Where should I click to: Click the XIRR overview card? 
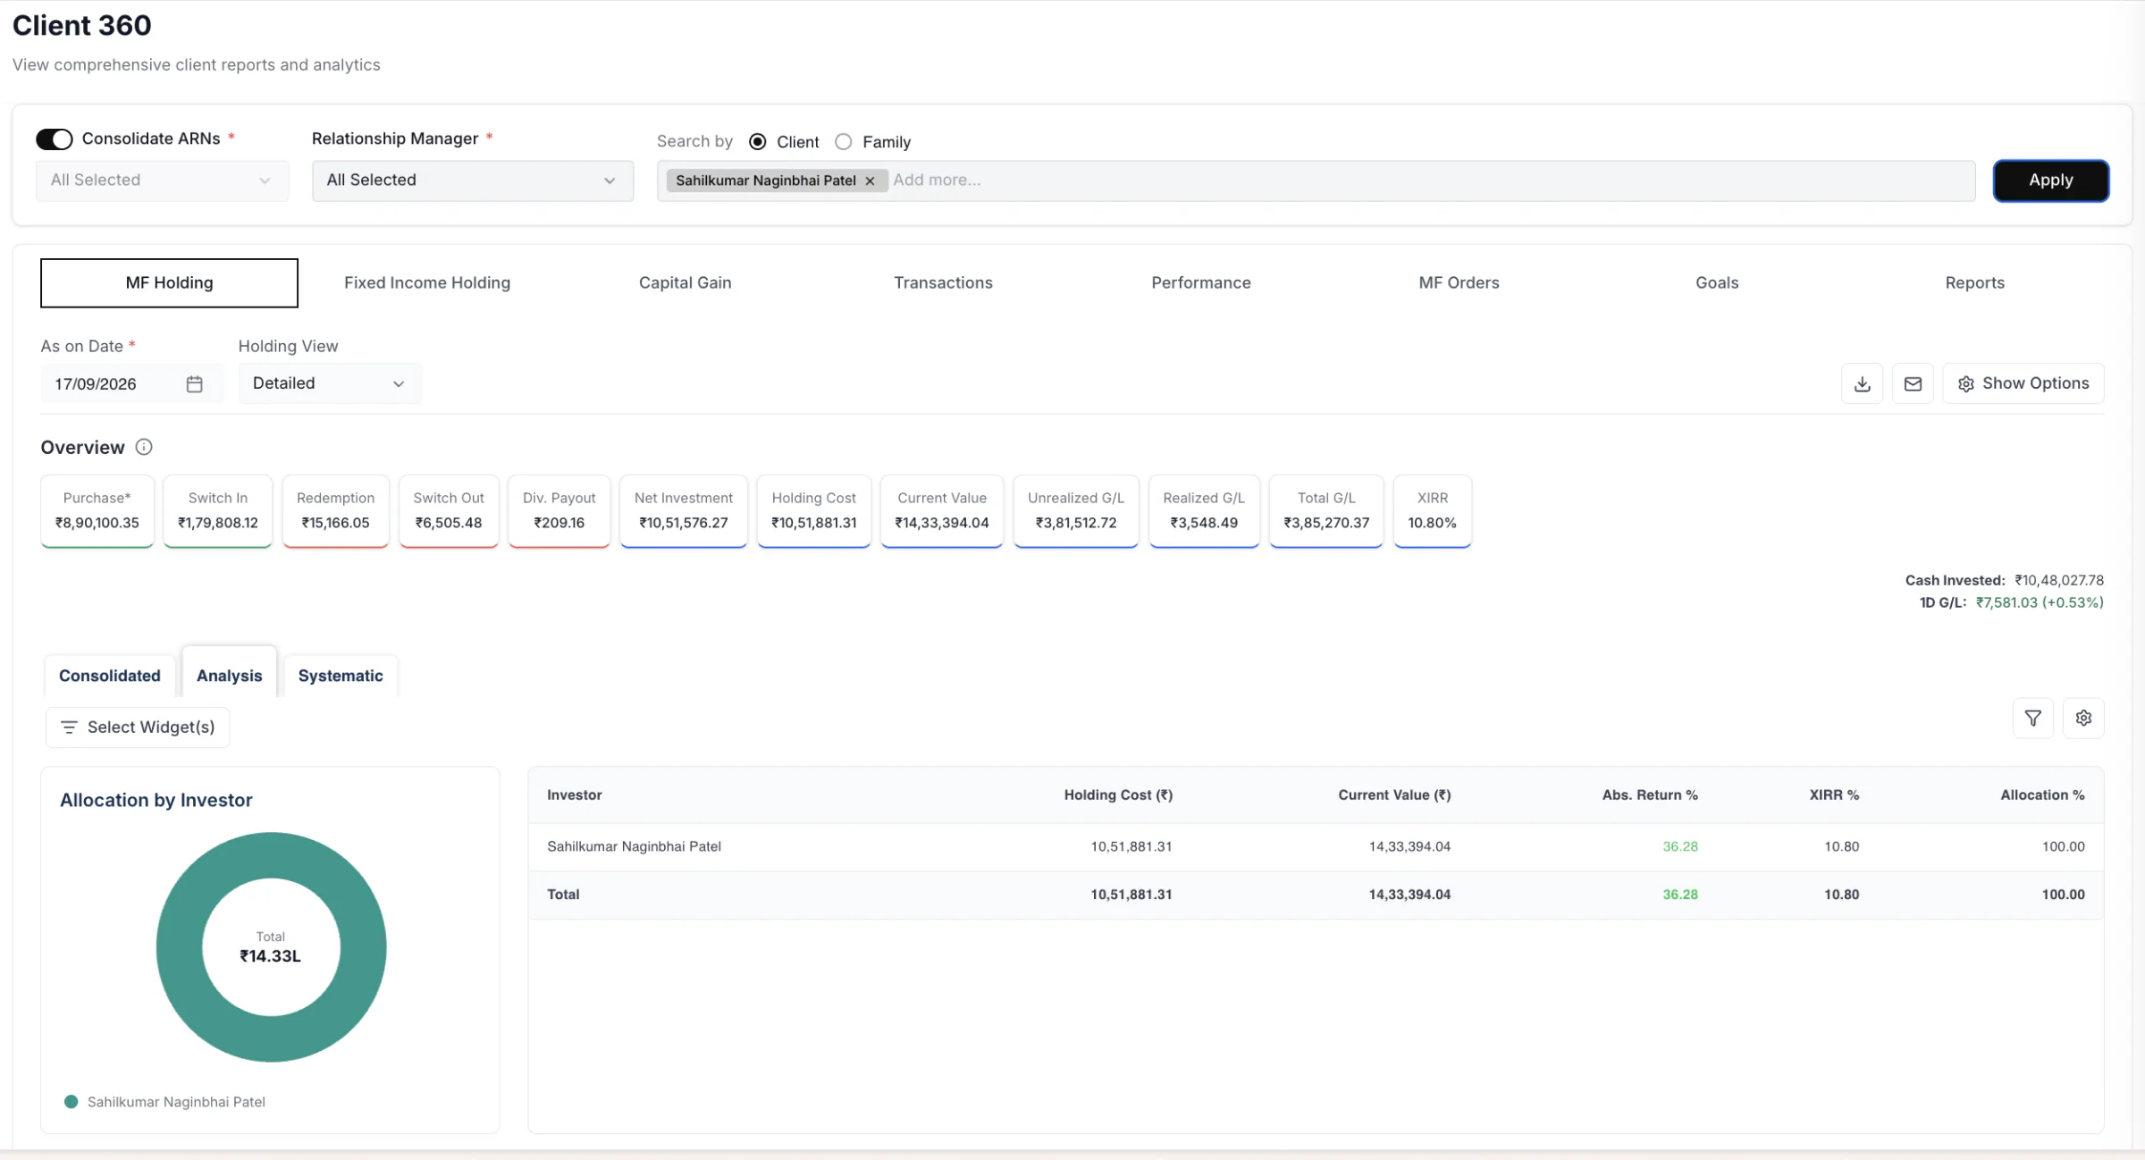(x=1432, y=510)
